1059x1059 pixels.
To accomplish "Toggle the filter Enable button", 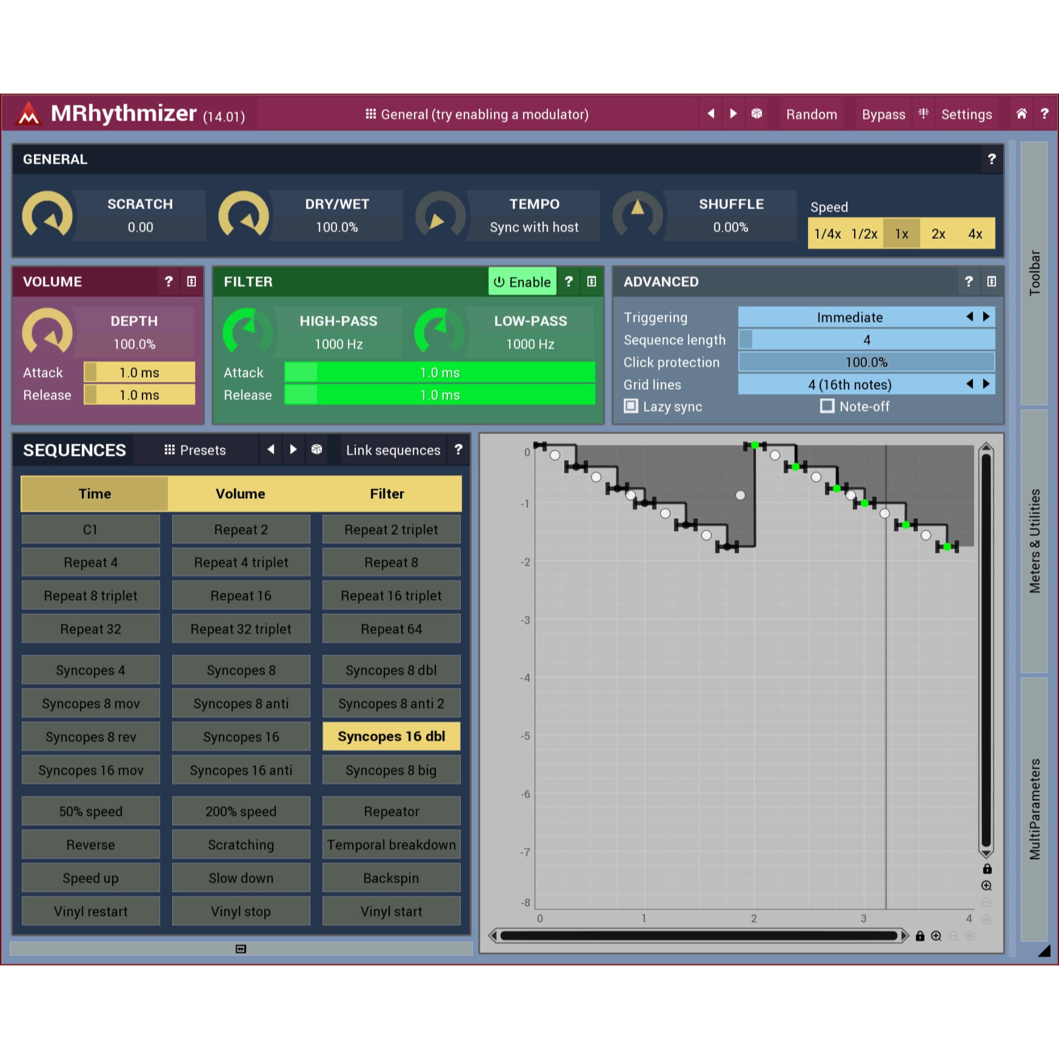I will point(523,282).
